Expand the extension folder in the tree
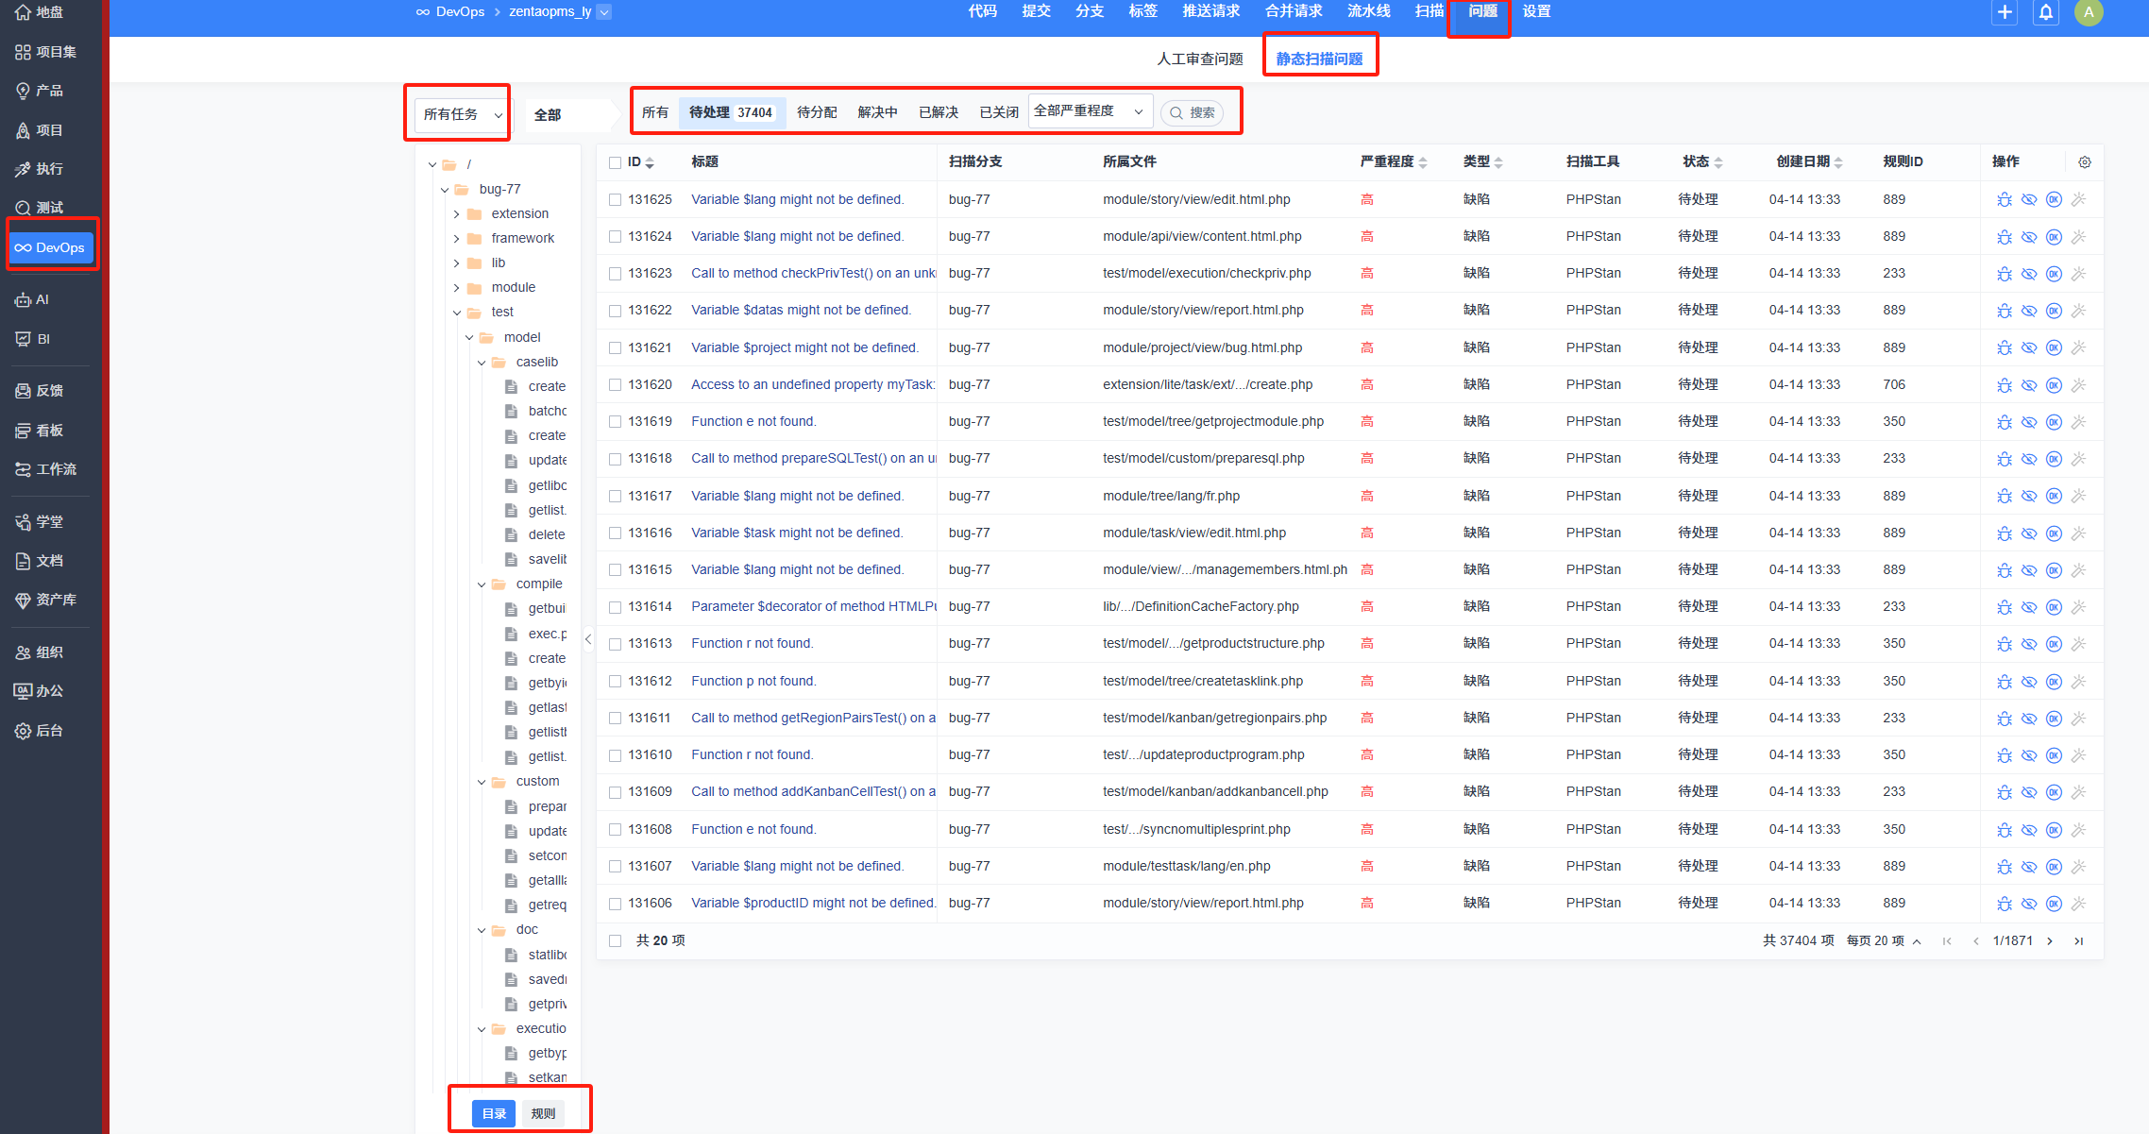 coord(457,214)
